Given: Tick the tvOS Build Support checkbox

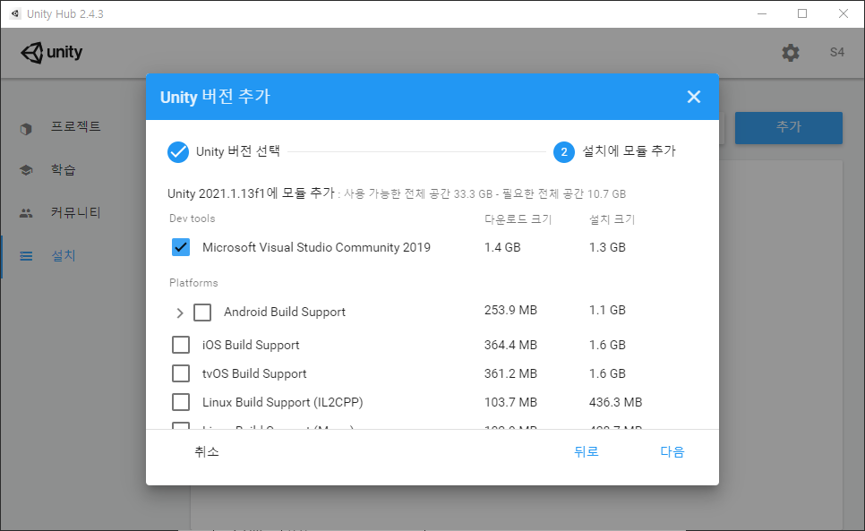Looking at the screenshot, I should click(x=181, y=373).
